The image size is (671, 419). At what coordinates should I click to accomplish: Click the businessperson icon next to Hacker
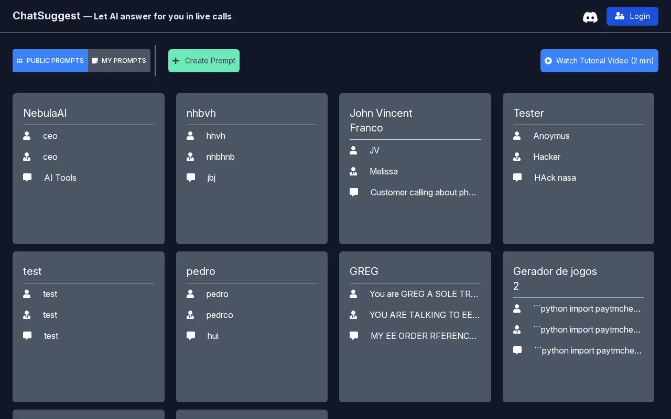click(x=517, y=157)
